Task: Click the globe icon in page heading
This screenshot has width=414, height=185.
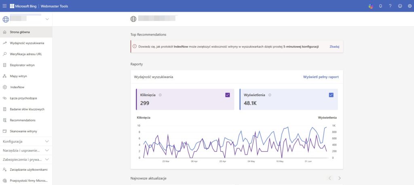Action: click(133, 19)
